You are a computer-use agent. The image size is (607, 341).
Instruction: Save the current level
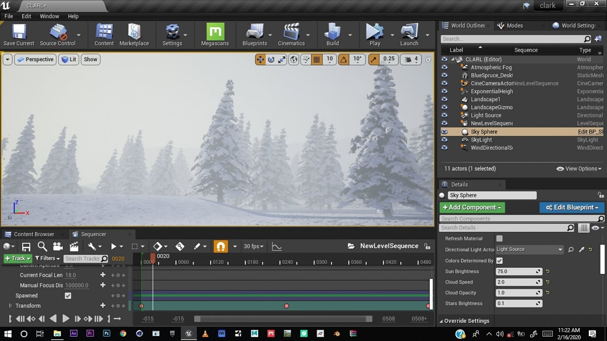pyautogui.click(x=19, y=35)
